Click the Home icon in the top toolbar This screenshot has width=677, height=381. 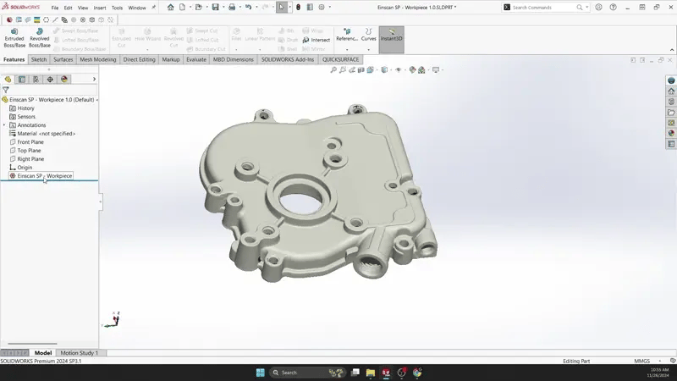[x=170, y=7]
